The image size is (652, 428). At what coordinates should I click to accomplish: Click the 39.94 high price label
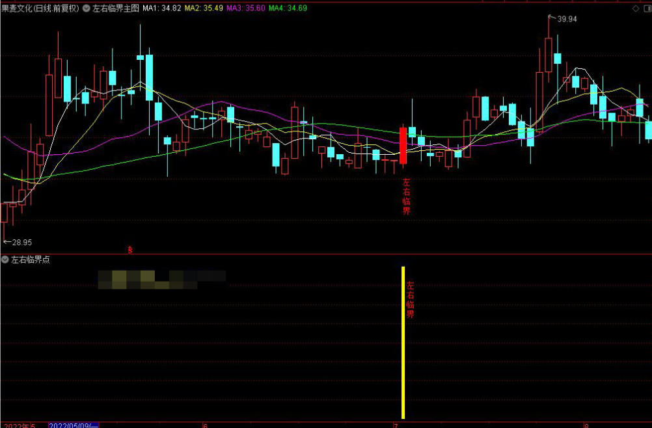pyautogui.click(x=567, y=19)
